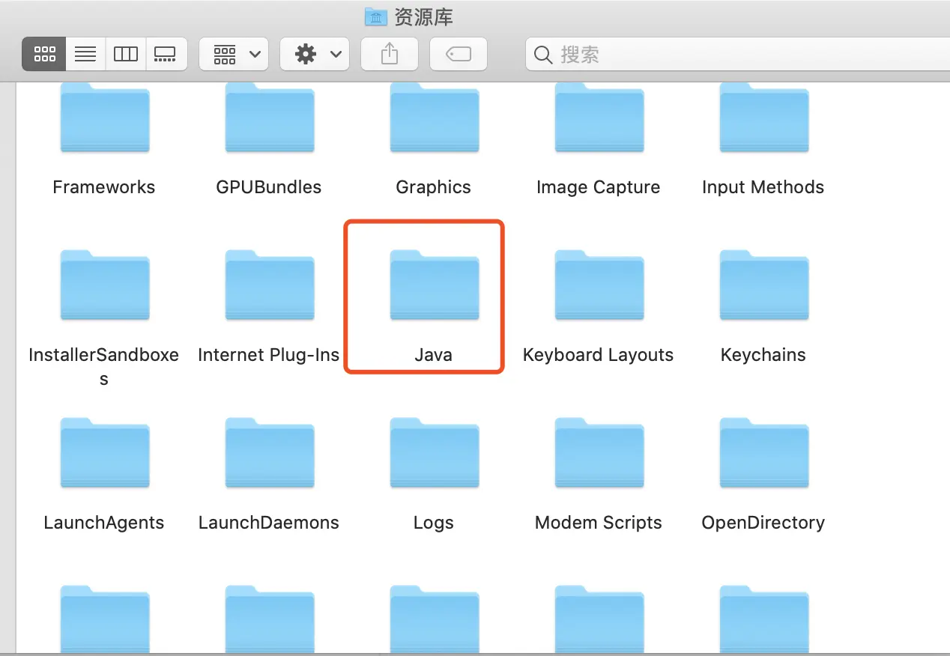Click the LaunchDaemons name label
Screen dimensions: 950x656
click(269, 523)
